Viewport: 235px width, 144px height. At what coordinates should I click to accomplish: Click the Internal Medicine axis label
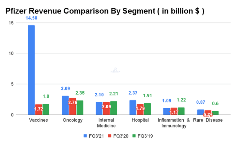[106, 123]
